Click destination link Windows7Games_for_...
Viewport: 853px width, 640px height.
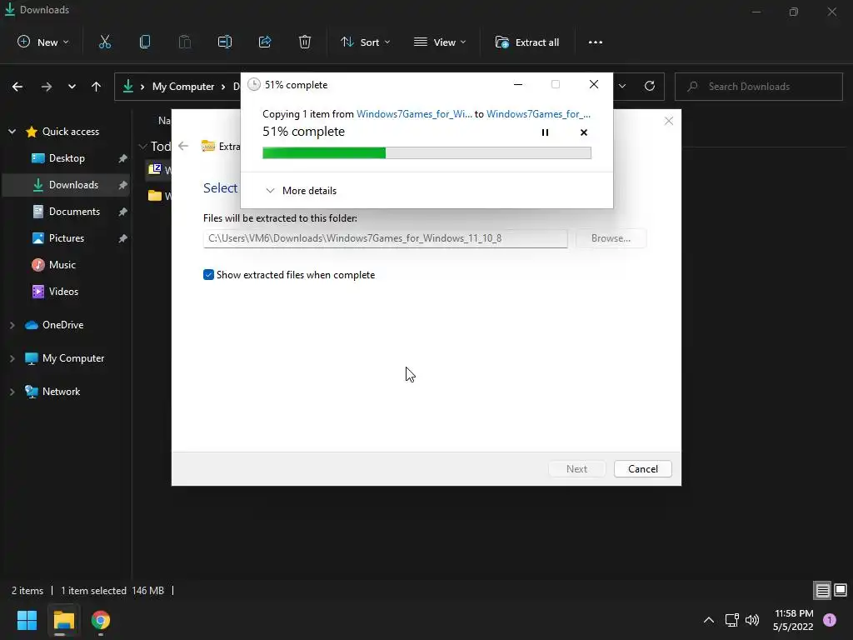[x=538, y=113]
